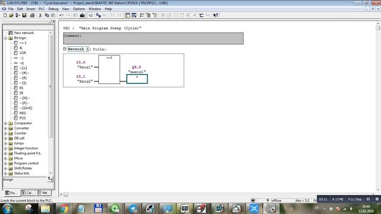This screenshot has width=381, height=214.
Task: Click the I0.0 input address label
Action: click(81, 62)
